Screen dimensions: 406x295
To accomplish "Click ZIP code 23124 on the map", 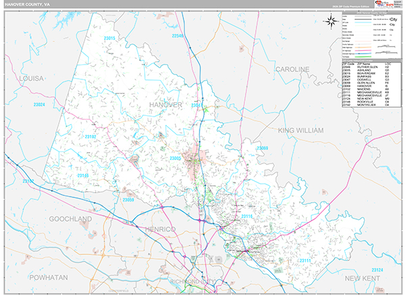I will 377,270.
